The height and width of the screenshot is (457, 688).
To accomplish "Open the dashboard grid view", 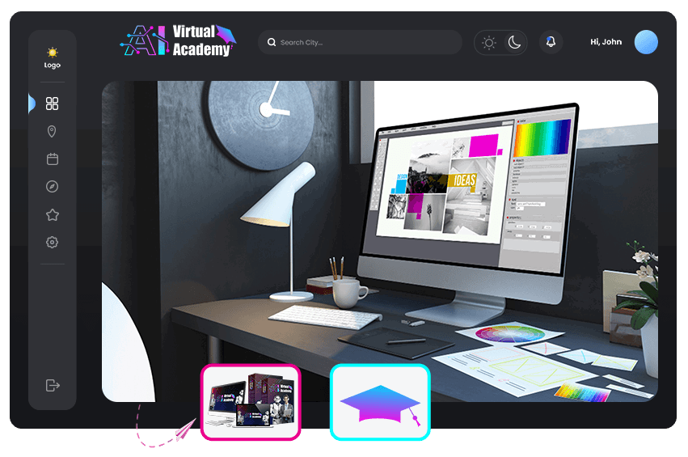I will coord(53,104).
